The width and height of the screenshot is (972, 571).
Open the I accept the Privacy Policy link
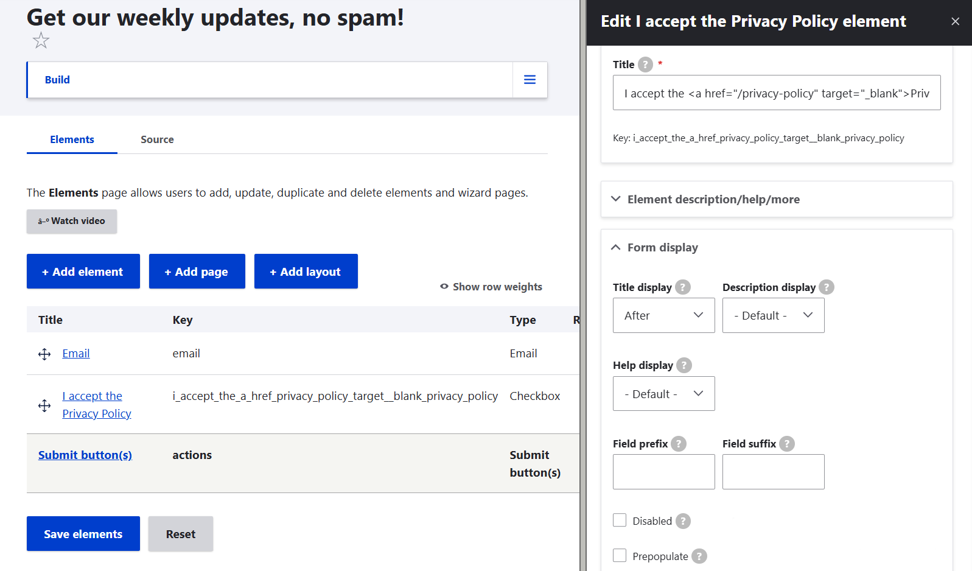(97, 405)
